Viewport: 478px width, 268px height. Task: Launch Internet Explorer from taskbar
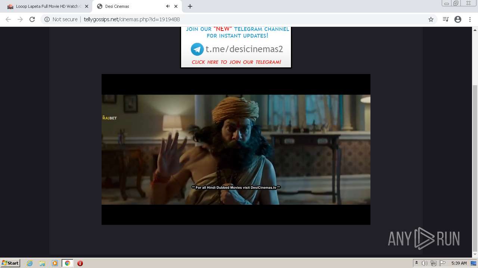[x=30, y=263]
